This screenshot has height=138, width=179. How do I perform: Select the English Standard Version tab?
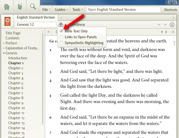[x=36, y=17]
